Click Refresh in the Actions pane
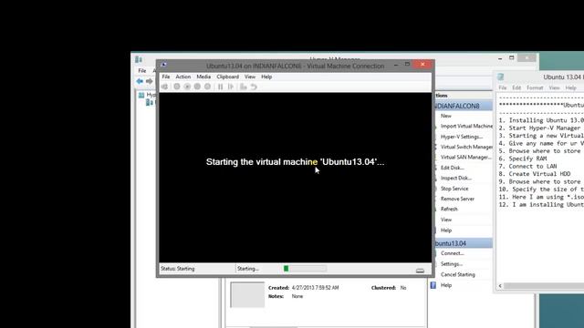Viewport: 584px width, 328px height. pos(449,209)
